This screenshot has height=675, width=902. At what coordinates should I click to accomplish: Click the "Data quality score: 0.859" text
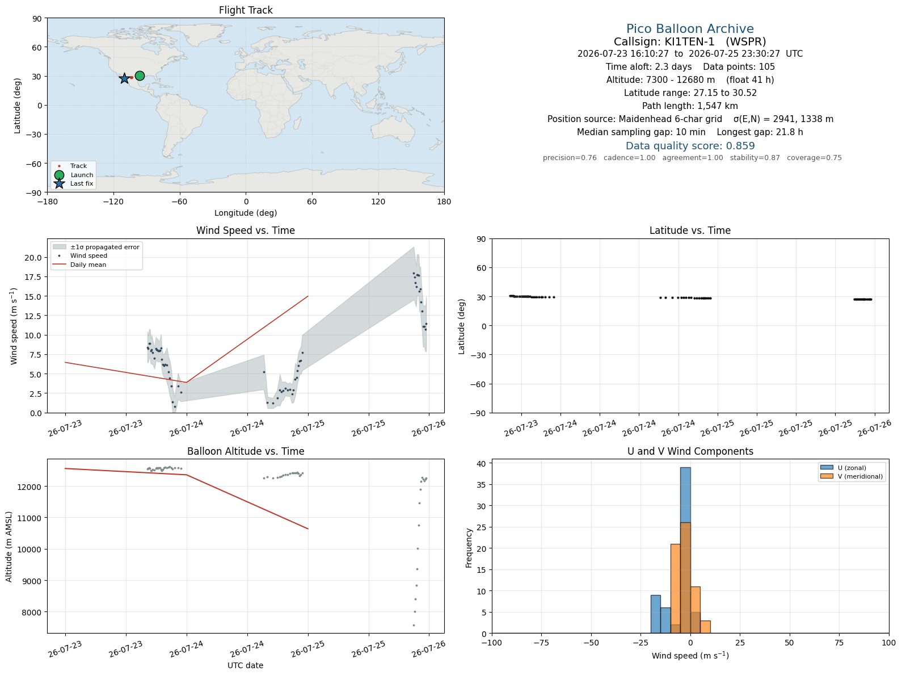coord(690,146)
